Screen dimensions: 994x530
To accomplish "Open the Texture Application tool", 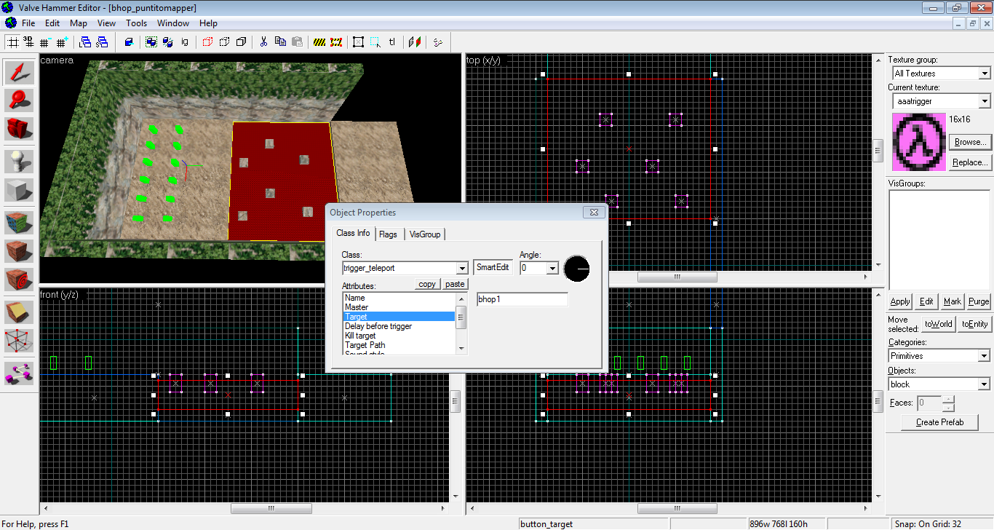I will click(x=20, y=223).
